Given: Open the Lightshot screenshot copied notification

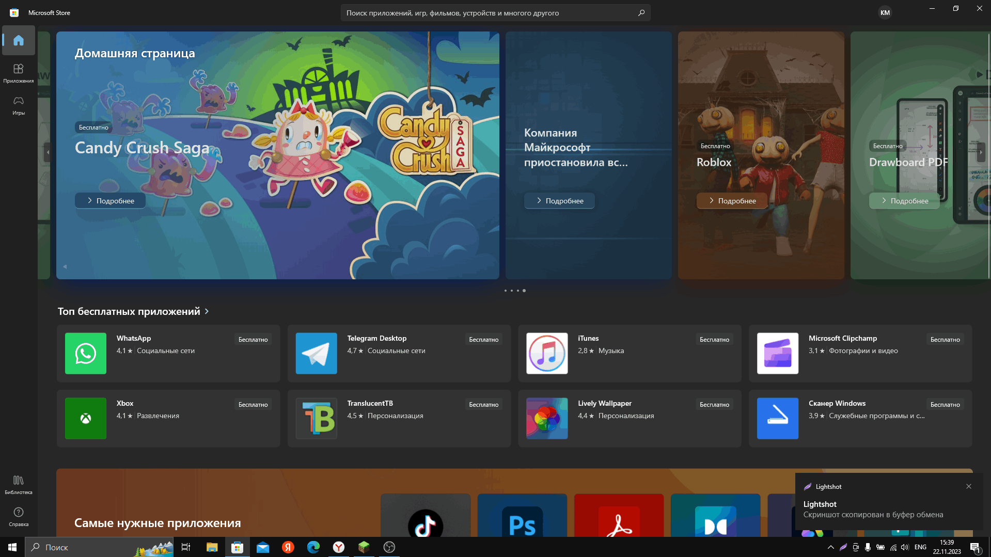Looking at the screenshot, I should 889,501.
